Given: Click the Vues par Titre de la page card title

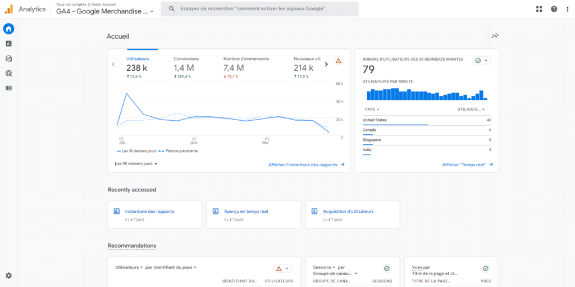Looking at the screenshot, I should click(435, 271).
